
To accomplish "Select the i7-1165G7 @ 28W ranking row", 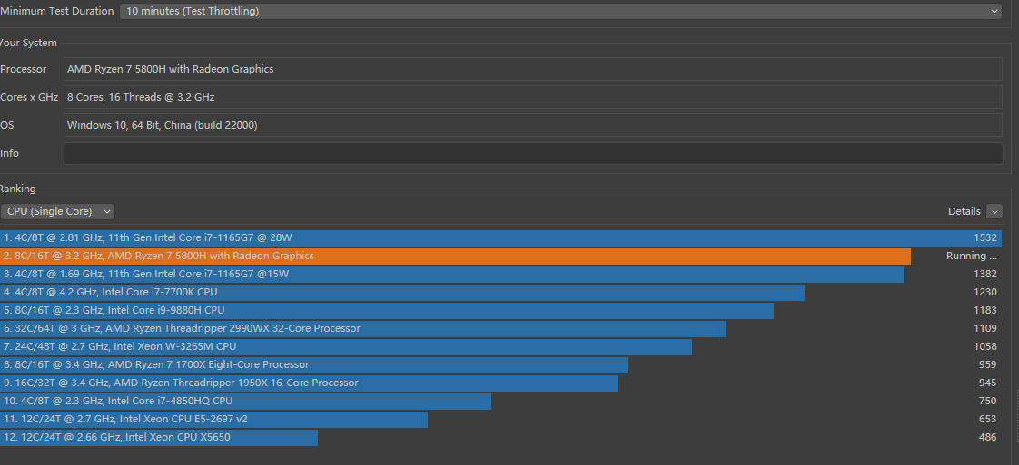I will tap(500, 238).
